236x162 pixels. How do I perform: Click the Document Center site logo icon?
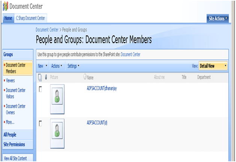pos(5,6)
